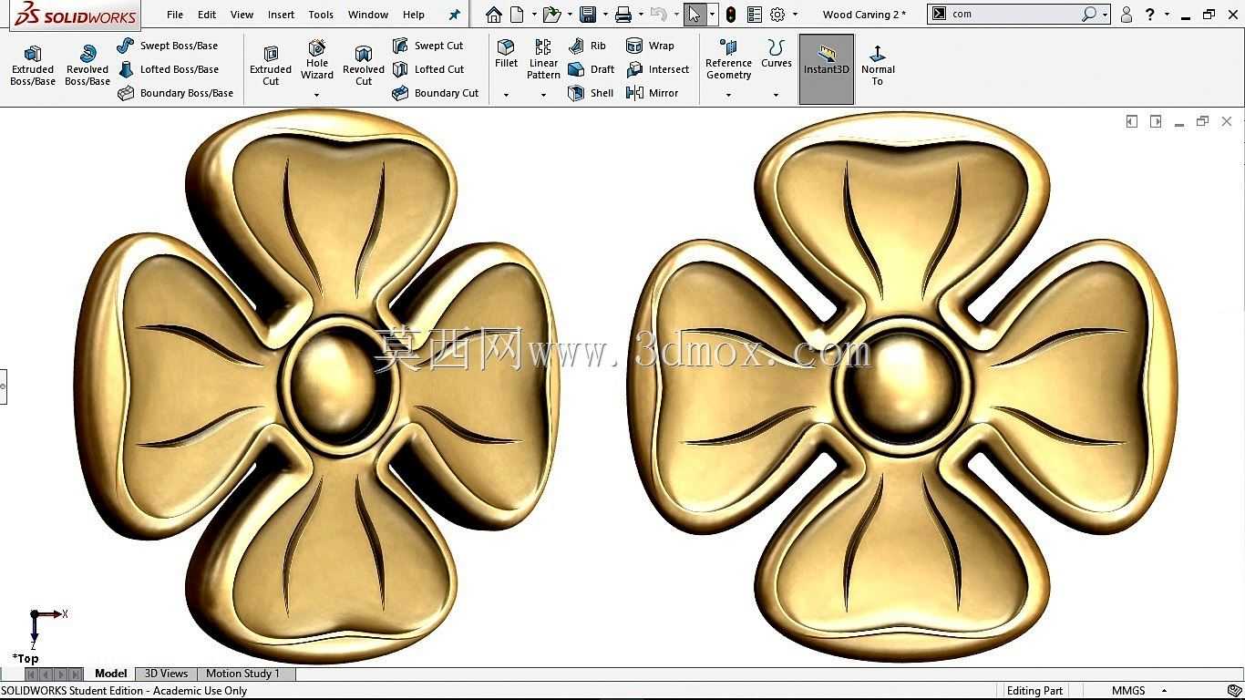
Task: Start the Linear Pattern tool
Action: [543, 60]
